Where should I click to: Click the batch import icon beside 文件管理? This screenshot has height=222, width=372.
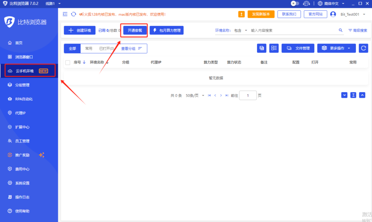[x=261, y=48]
